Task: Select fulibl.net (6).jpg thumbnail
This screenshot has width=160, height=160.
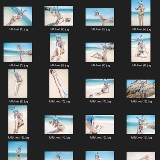Action: (x=59, y=47)
